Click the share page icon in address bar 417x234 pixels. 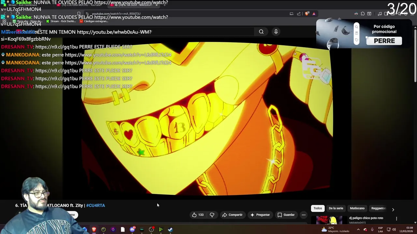pos(299,14)
